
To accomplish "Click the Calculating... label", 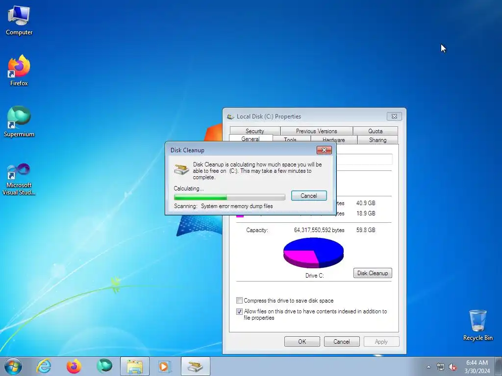I will [189, 188].
